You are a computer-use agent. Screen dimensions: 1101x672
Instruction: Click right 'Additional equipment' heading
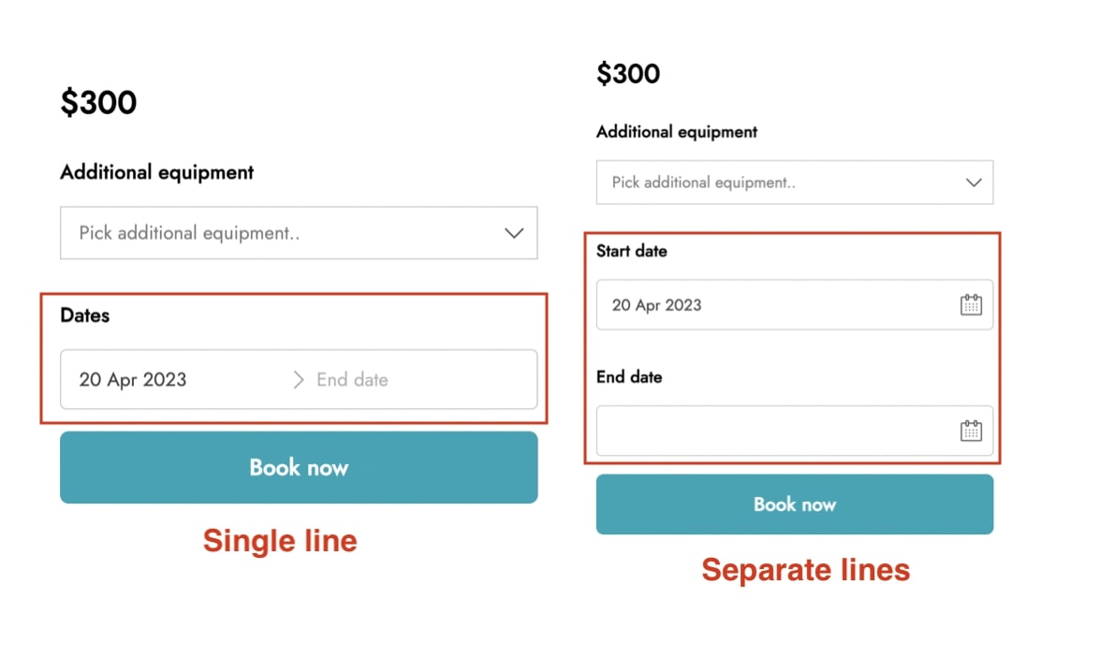click(x=677, y=132)
